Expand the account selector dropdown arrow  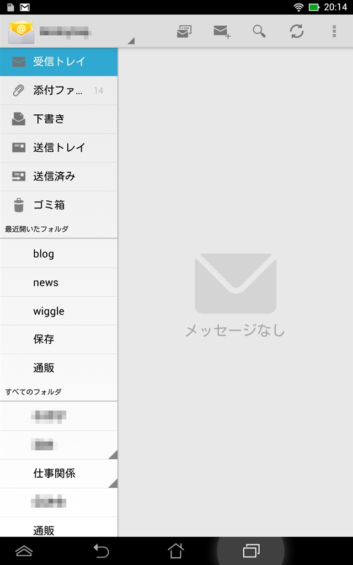[x=131, y=41]
